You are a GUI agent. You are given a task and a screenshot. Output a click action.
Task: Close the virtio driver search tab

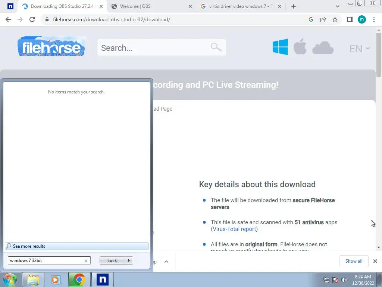coord(279,6)
